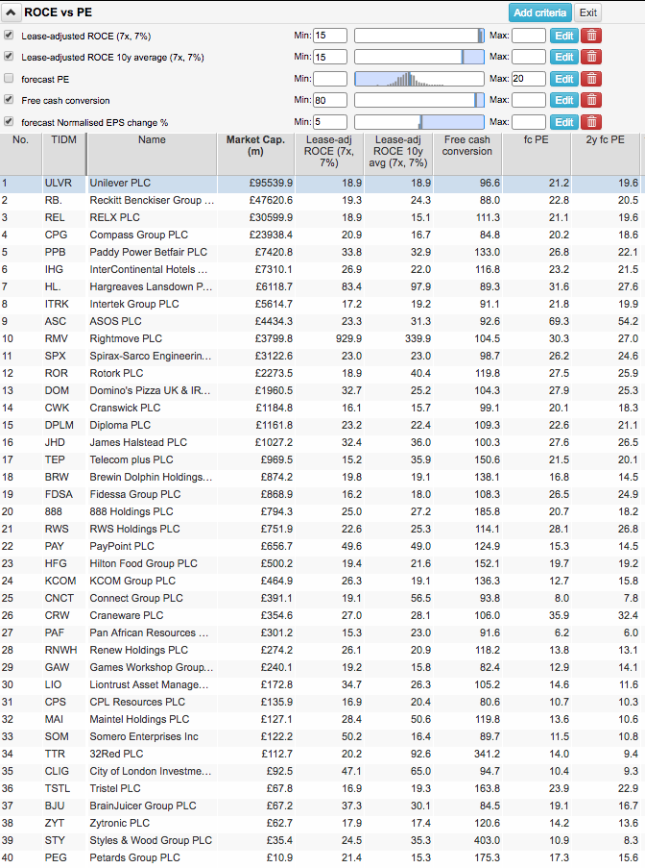Viewport: 645px width, 868px height.
Task: Click the Add criteria button
Action: tap(540, 12)
